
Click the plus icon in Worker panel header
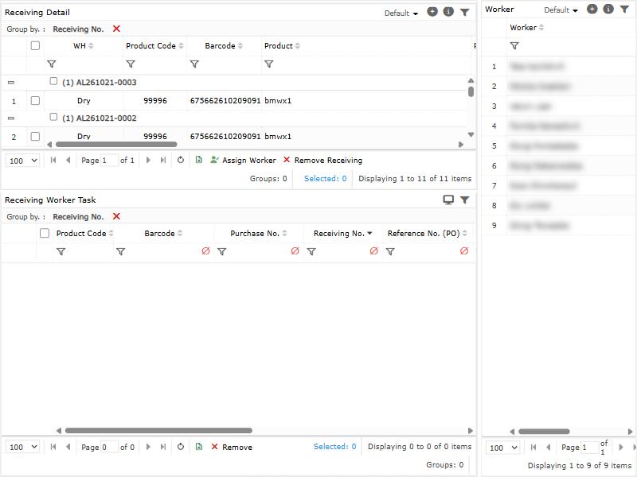592,9
